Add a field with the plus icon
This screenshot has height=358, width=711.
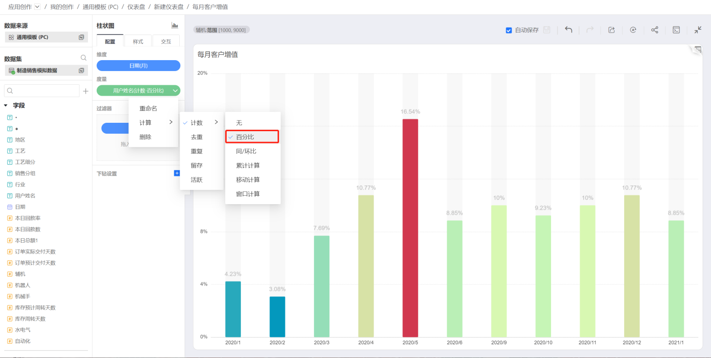coord(85,91)
